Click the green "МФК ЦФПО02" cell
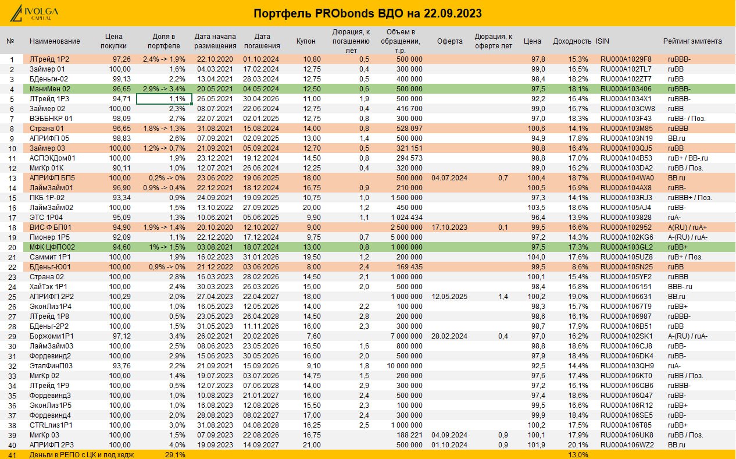 tap(51, 247)
